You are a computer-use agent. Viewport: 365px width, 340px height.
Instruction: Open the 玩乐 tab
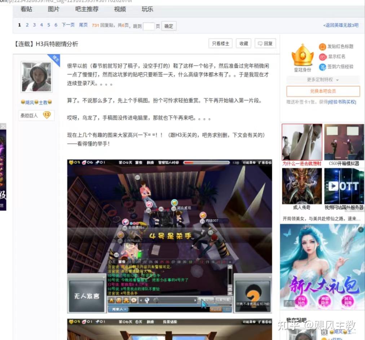pyautogui.click(x=148, y=9)
